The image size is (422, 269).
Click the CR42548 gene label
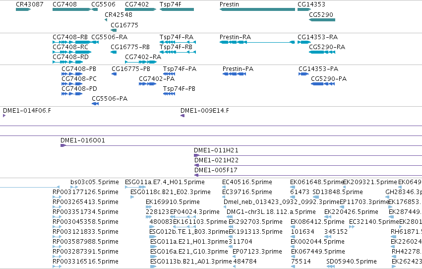coord(119,14)
